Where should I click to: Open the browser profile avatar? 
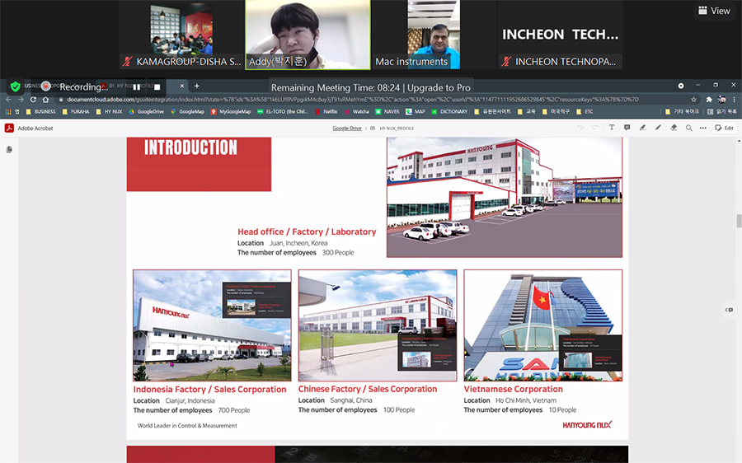pyautogui.click(x=721, y=100)
